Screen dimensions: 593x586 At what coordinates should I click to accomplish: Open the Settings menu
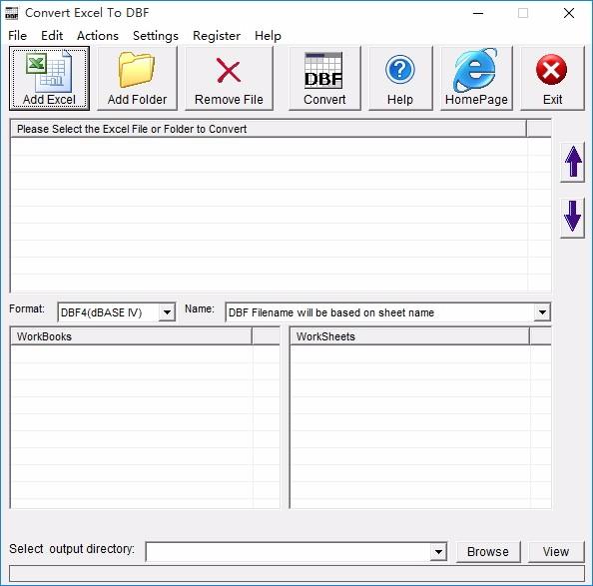click(x=156, y=36)
